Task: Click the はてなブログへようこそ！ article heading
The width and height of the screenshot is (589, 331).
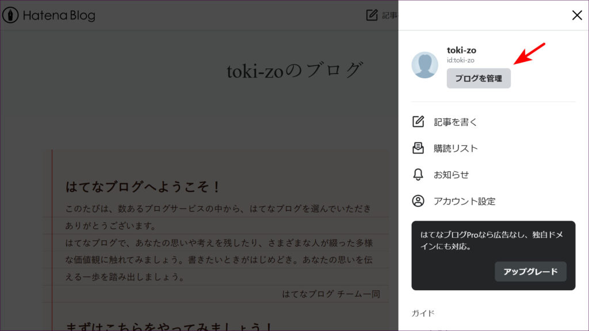Action: 143,187
